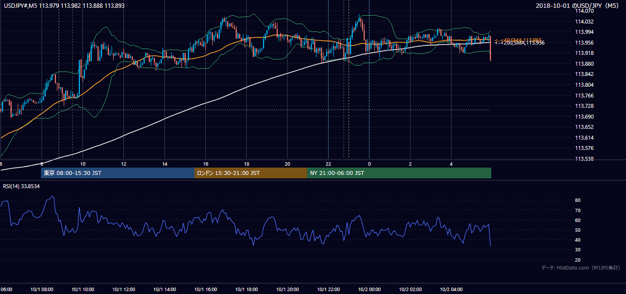Click the 10/2 04:00 bottom time label
This screenshot has width=626, height=294.
point(451,289)
